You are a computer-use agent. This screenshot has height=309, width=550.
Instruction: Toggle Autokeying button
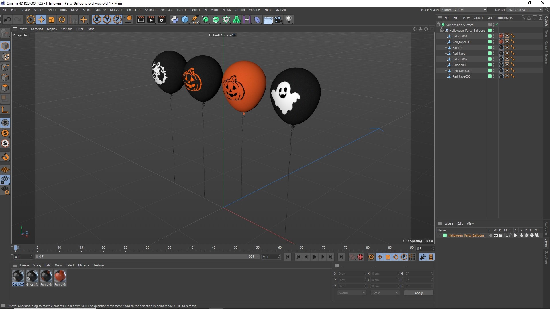[x=360, y=257]
